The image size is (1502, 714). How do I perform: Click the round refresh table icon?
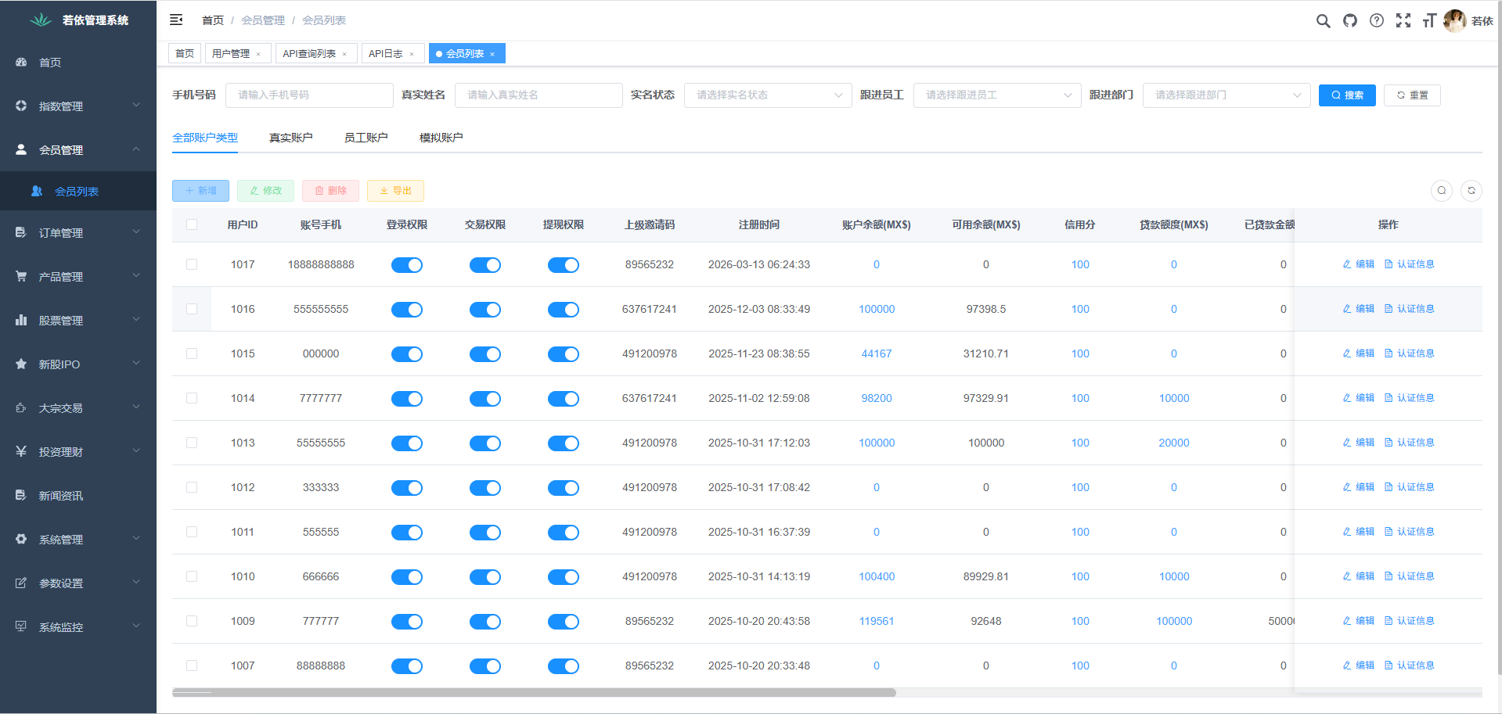(x=1471, y=191)
